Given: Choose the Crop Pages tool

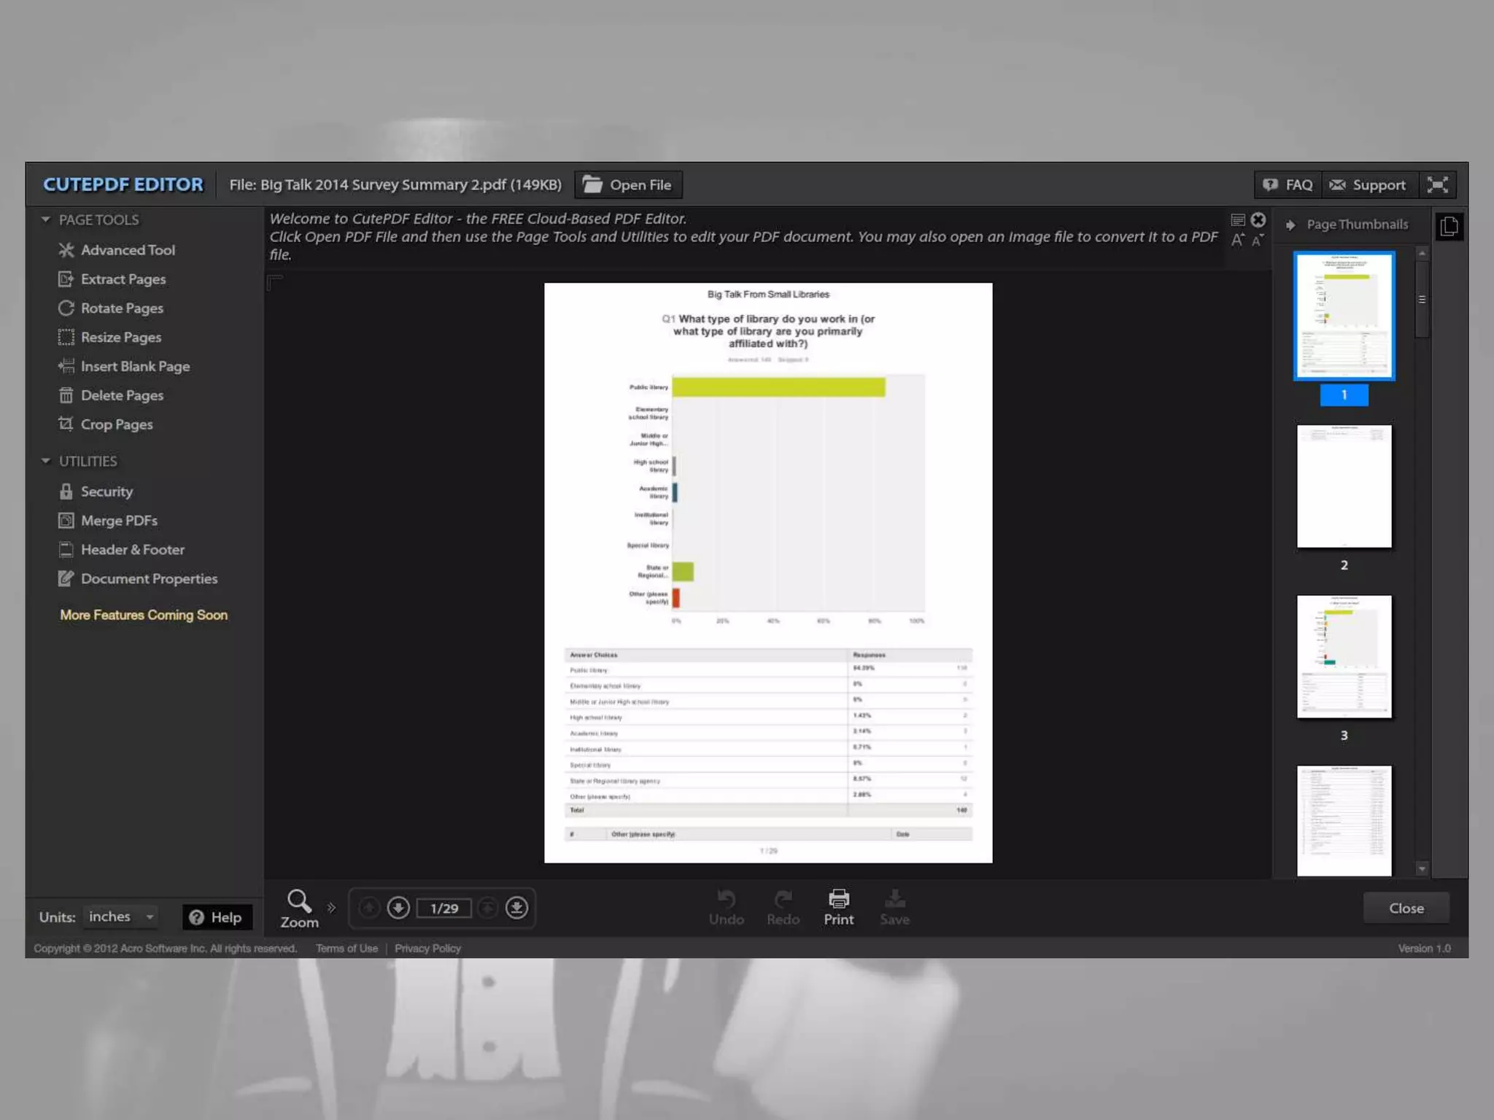Looking at the screenshot, I should [116, 424].
